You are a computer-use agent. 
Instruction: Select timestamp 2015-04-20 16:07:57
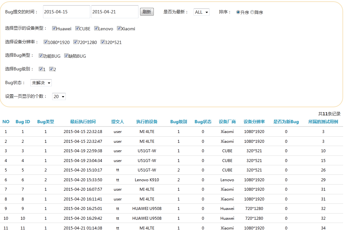tap(83, 189)
